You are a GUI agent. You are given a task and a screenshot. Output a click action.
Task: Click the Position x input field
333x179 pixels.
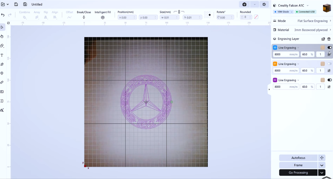point(127,17)
